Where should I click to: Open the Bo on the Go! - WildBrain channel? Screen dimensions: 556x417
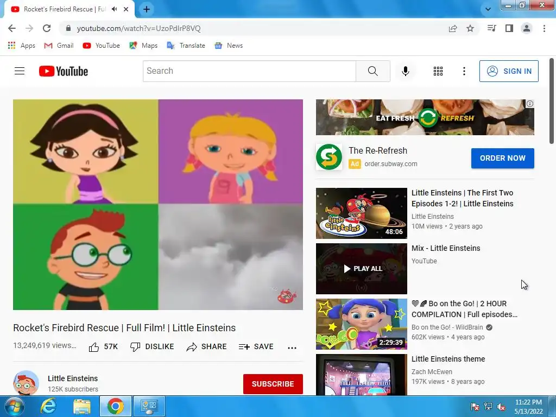click(447, 327)
